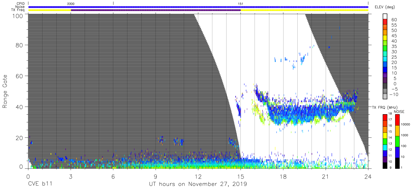Click the 'CVE b11' label
The image size is (414, 191).
pyautogui.click(x=40, y=184)
